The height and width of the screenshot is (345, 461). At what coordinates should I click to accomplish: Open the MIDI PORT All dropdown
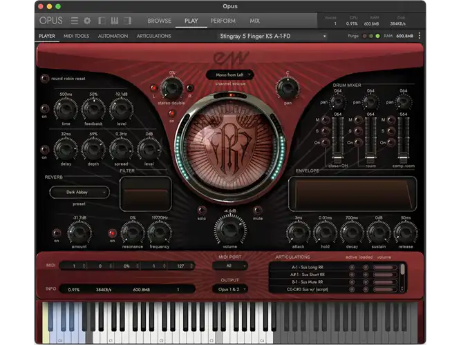pyautogui.click(x=230, y=266)
